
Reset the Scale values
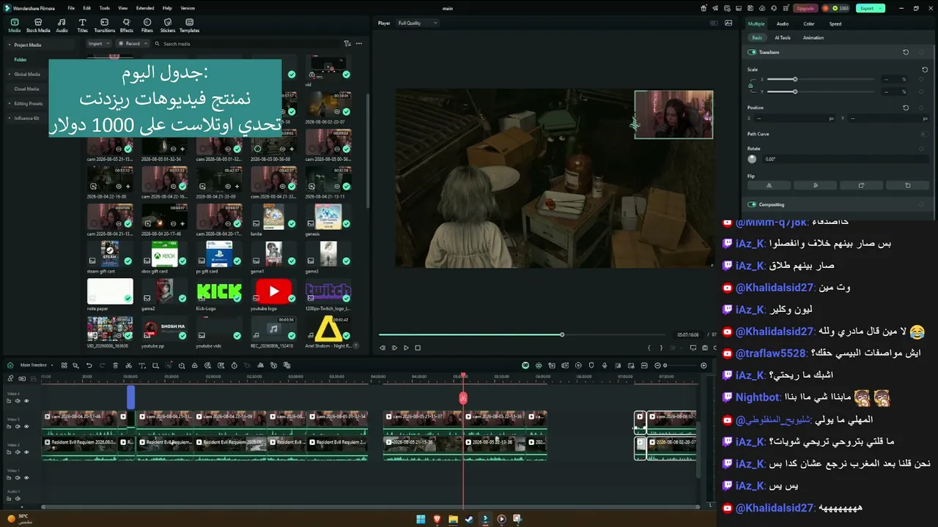[924, 70]
